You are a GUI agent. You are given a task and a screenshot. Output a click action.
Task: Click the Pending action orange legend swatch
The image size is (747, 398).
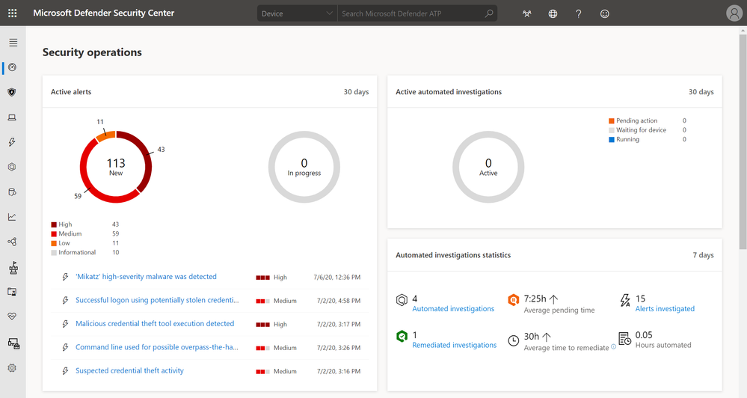click(x=611, y=120)
